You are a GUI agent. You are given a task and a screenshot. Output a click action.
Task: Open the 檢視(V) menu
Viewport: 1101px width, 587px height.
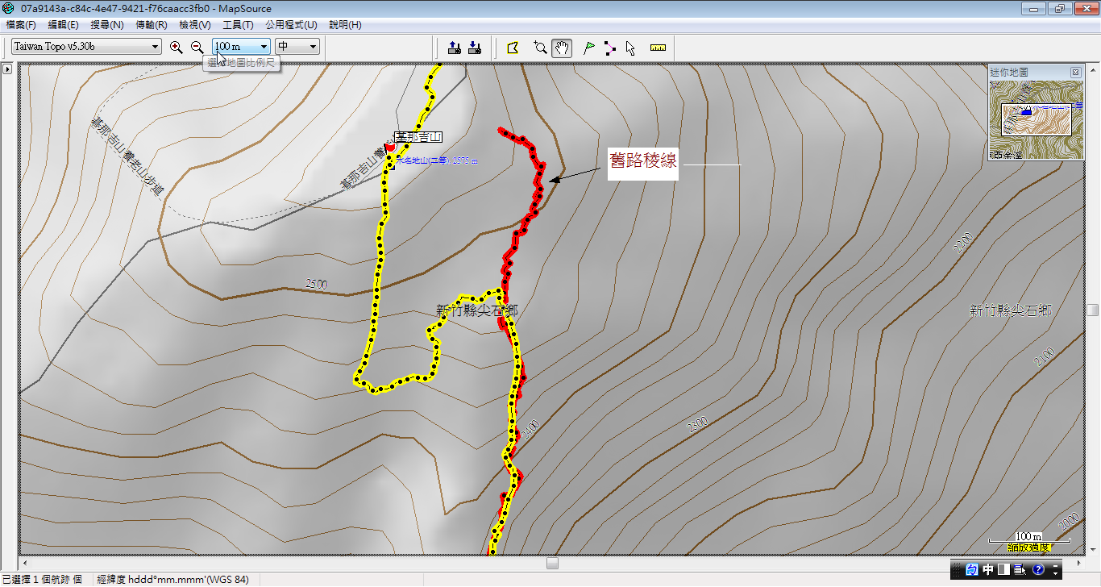point(195,25)
